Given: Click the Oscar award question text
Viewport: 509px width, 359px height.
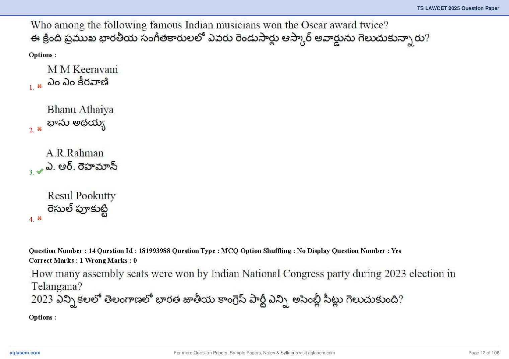Looking at the screenshot, I should pos(209,25).
